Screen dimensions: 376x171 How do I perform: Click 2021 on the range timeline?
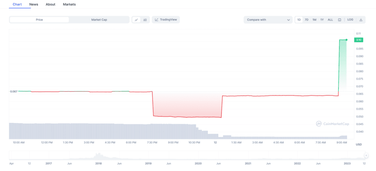pos(248,164)
